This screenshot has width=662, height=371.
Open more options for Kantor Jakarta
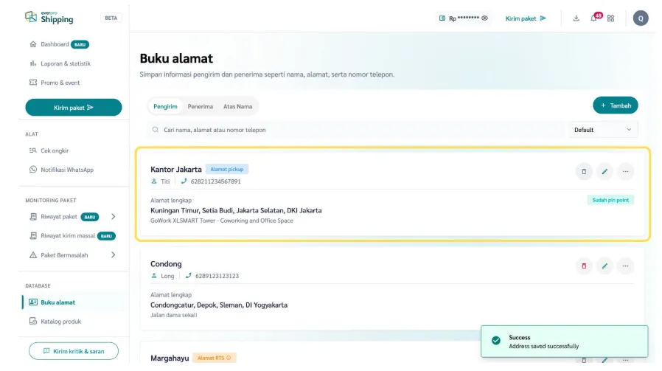[x=625, y=171]
